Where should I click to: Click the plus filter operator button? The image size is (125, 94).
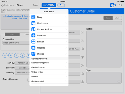tap(5, 55)
